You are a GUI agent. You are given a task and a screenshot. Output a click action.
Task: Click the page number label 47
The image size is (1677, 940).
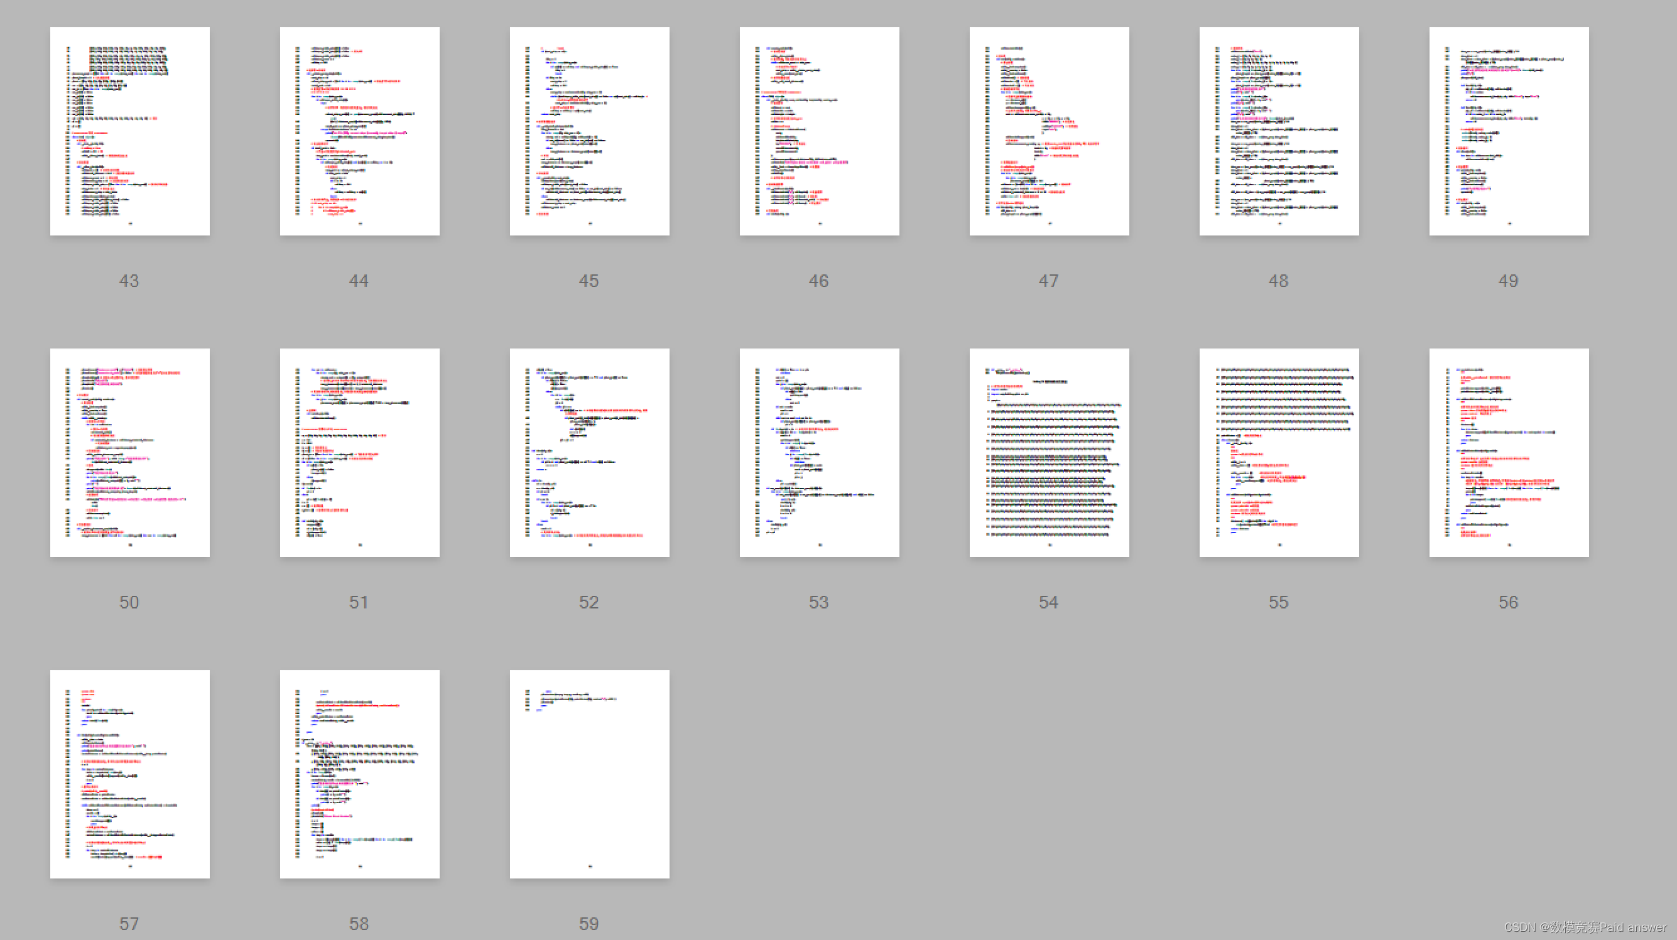[x=1048, y=281]
